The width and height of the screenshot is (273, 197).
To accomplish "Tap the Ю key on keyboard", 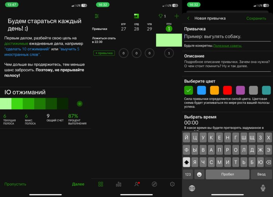I will (260, 162).
